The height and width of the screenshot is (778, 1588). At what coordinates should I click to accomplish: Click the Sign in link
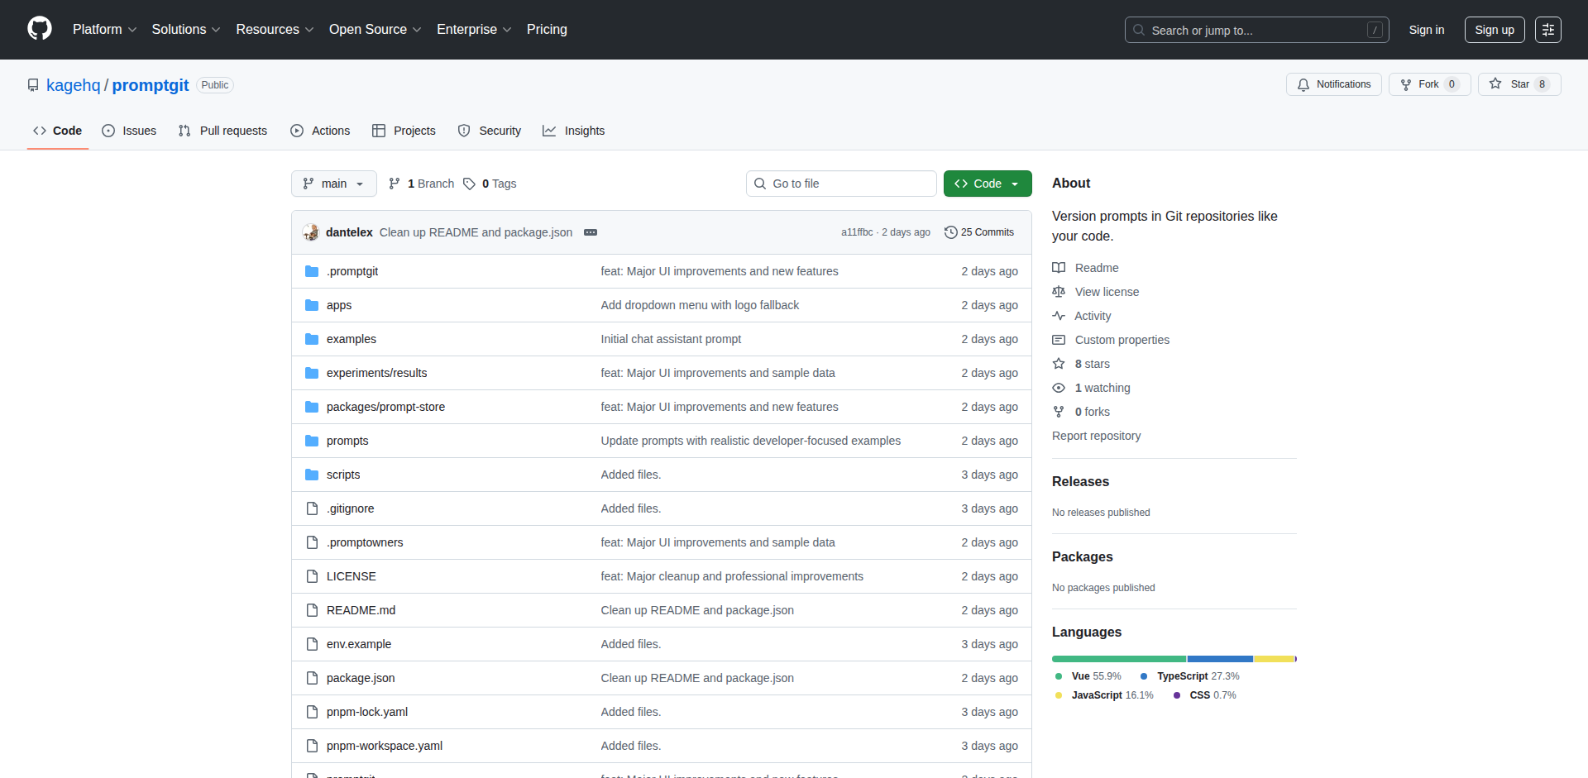point(1427,30)
